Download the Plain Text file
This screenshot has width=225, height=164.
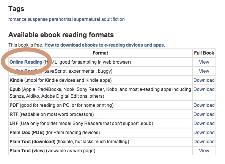click(204, 142)
